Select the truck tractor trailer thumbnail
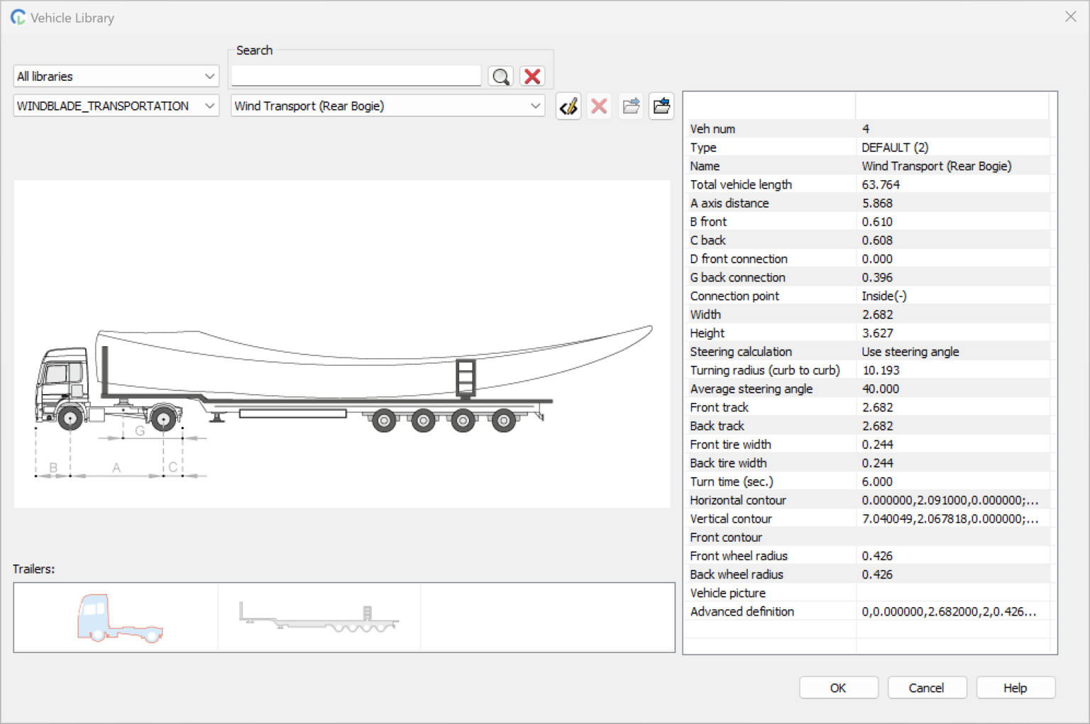 120,618
